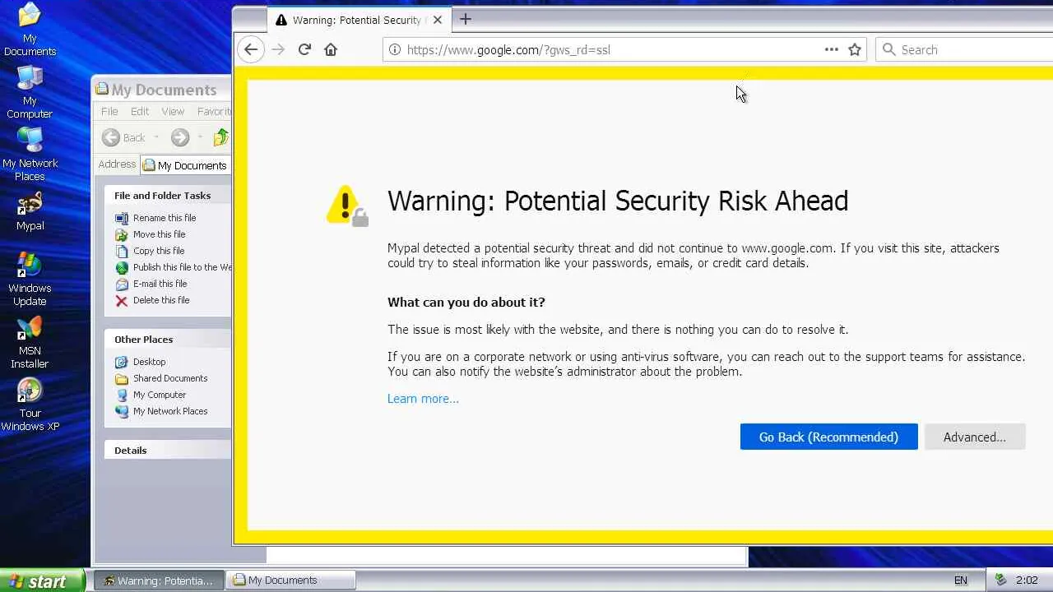
Task: Open My Documents desktop icon
Action: (x=30, y=30)
